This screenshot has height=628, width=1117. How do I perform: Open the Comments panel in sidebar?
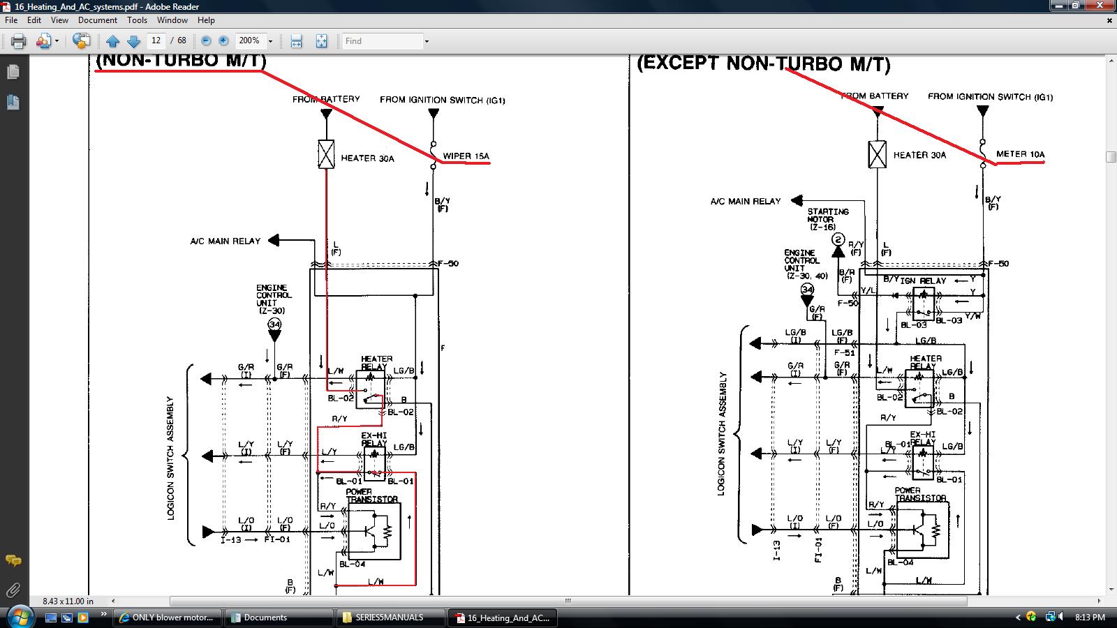(13, 560)
